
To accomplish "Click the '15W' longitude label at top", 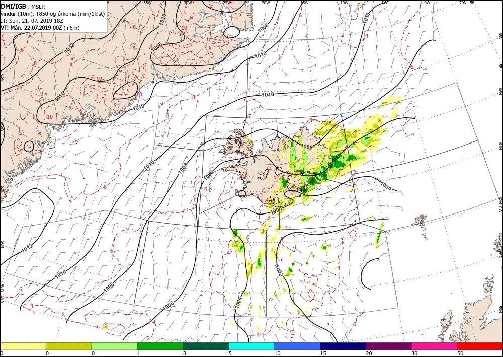I will pyautogui.click(x=305, y=2).
